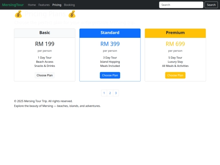This screenshot has height=165, width=220.
Task: Click the RM 199 price
Action: 45,44
